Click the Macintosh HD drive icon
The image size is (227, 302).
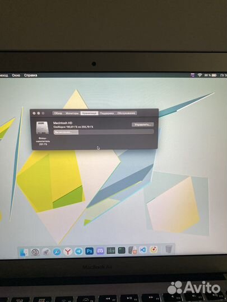[42, 128]
